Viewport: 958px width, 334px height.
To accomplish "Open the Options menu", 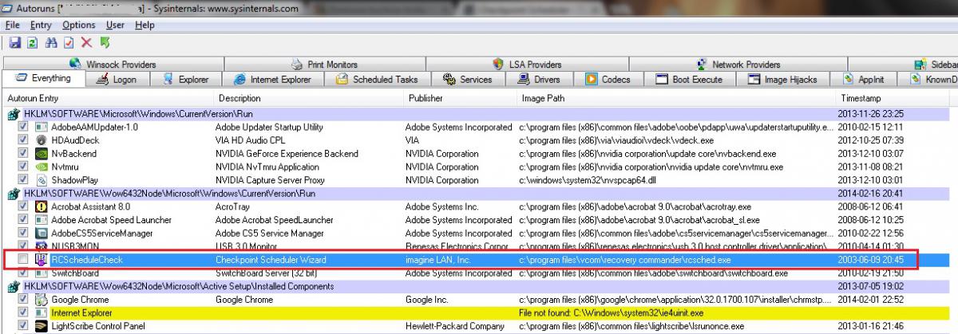I will [79, 26].
